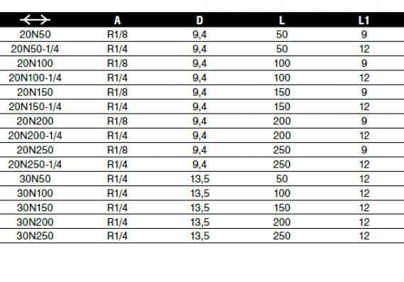The height and width of the screenshot is (282, 404).
Task: Select column header A
Action: [x=117, y=20]
